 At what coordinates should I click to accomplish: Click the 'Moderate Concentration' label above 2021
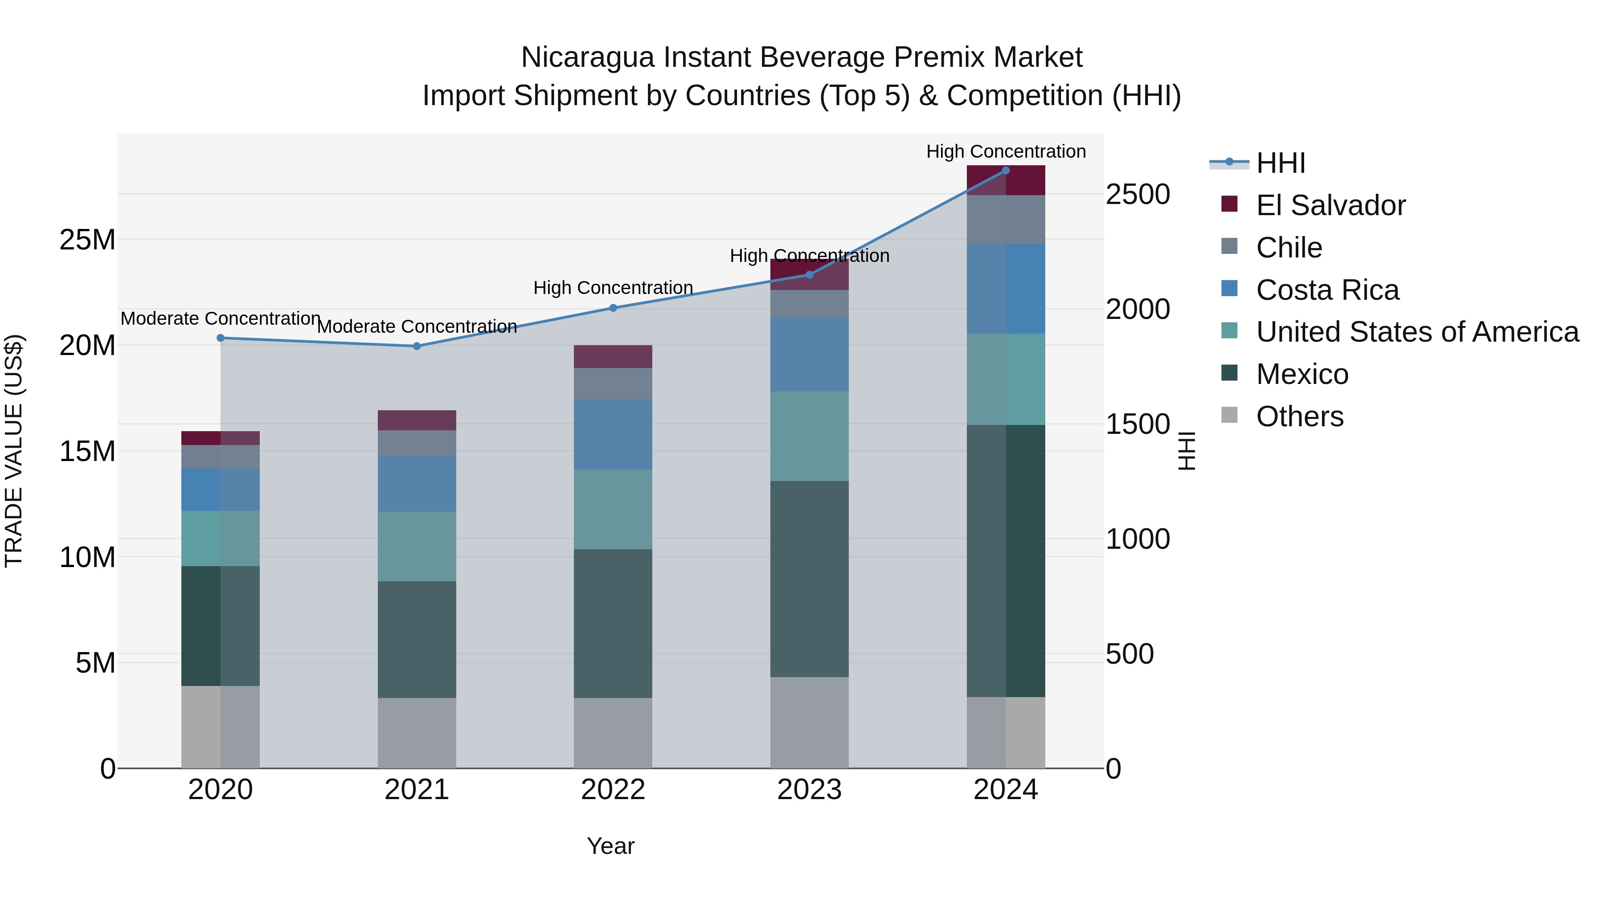(x=417, y=327)
